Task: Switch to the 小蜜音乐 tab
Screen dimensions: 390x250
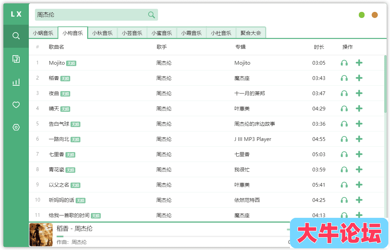Action: (162, 33)
